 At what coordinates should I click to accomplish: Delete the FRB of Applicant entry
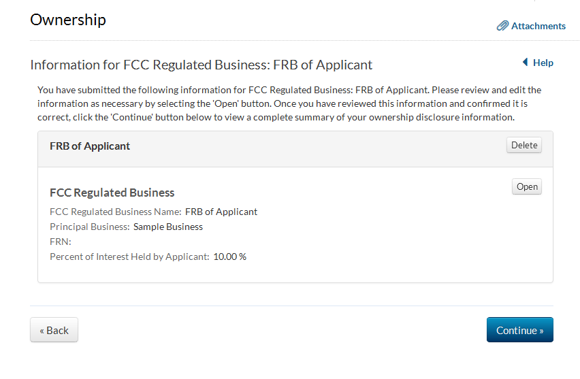(523, 145)
